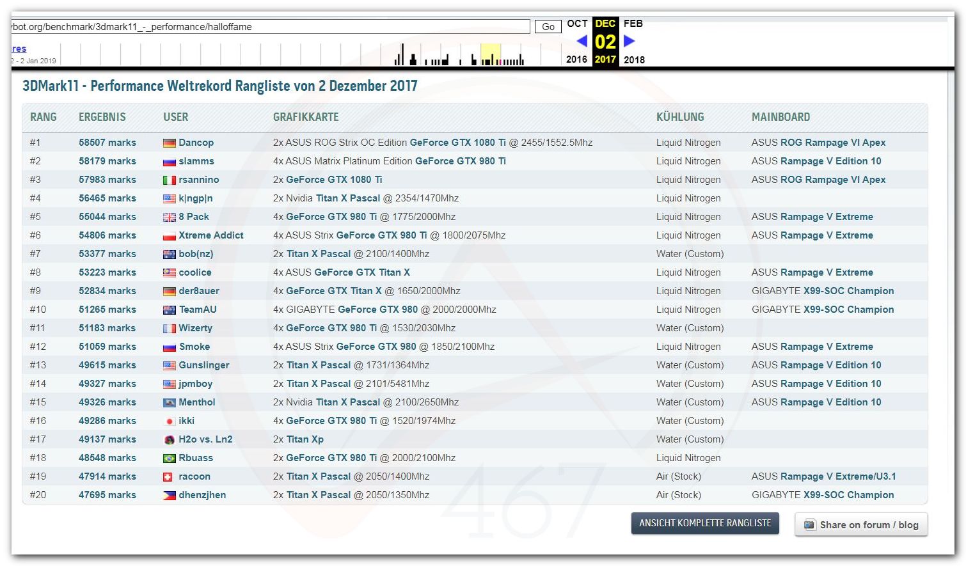Click the Japanese flag beside ikki
Image resolution: width=966 pixels, height=566 pixels.
pyautogui.click(x=169, y=421)
